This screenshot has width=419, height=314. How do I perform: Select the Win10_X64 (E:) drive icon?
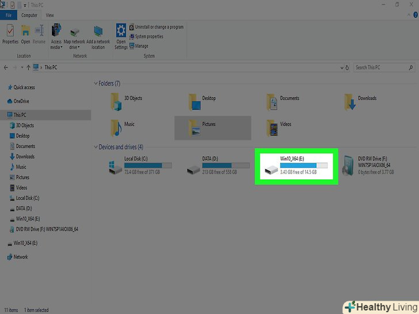point(271,170)
